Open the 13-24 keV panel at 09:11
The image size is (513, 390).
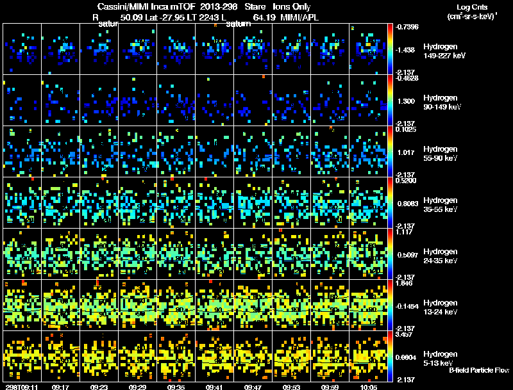pyautogui.click(x=22, y=305)
